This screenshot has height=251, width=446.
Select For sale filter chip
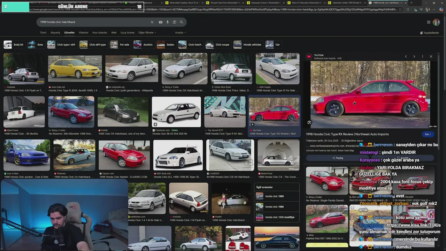pos(120,45)
